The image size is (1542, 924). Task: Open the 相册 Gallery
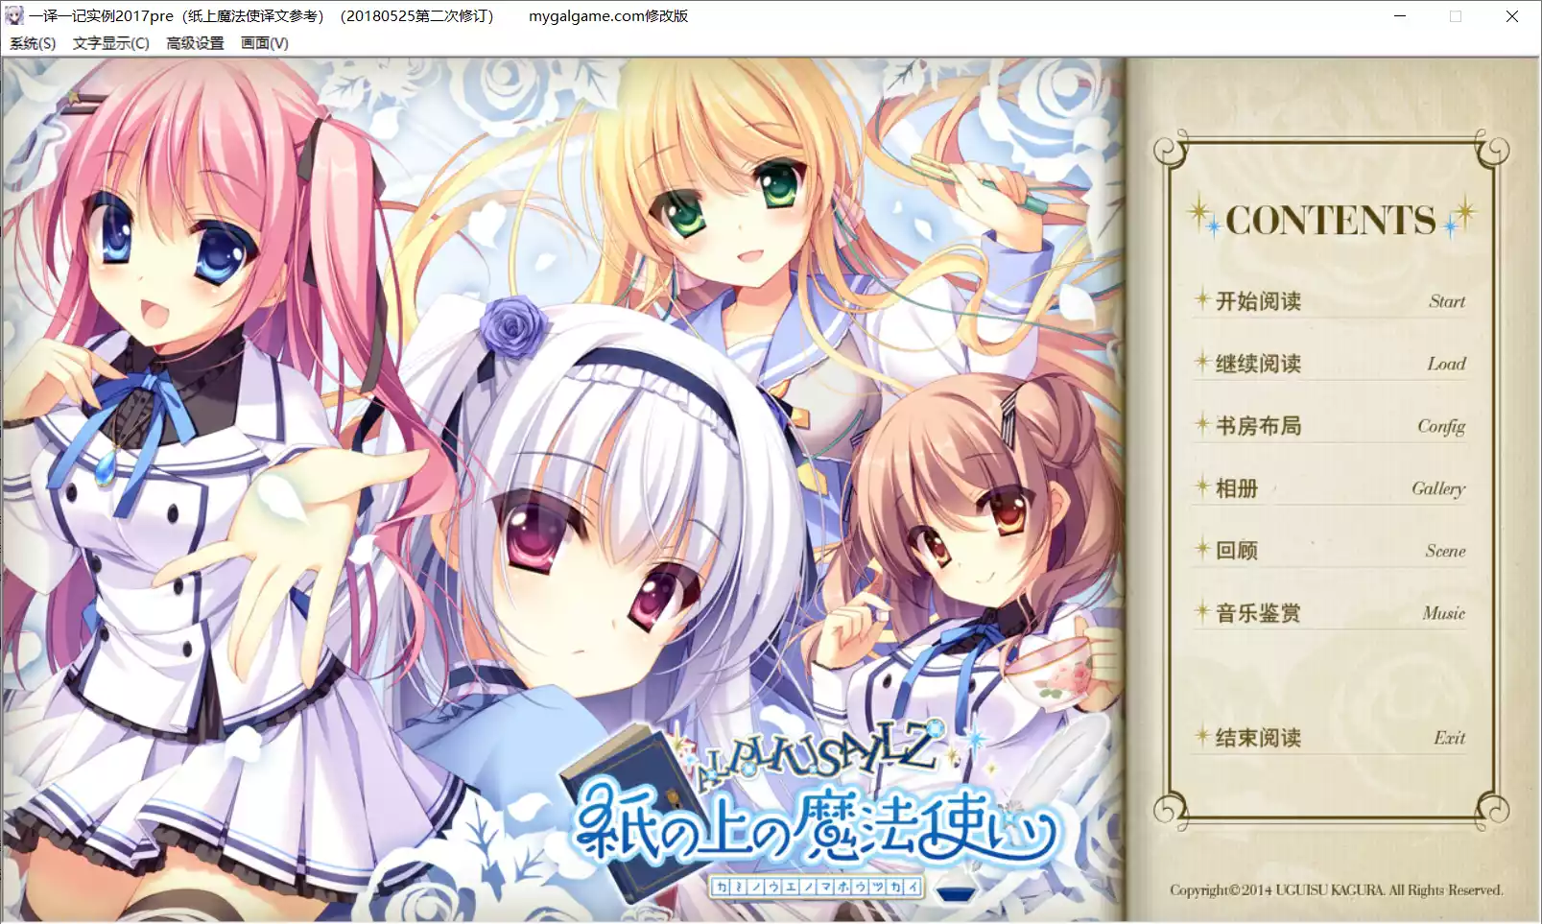coord(1237,488)
